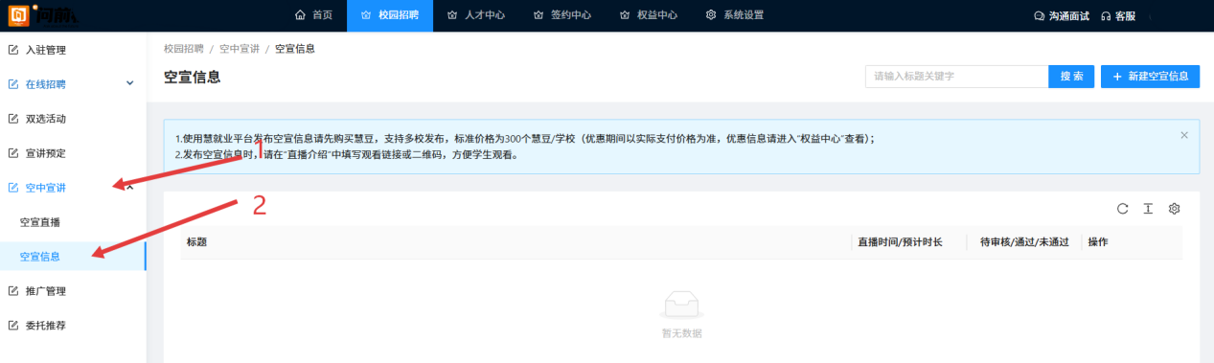Screen dimensions: 1214x363
Task: Click the edit icon beside 宣讲预定
Action: point(13,153)
